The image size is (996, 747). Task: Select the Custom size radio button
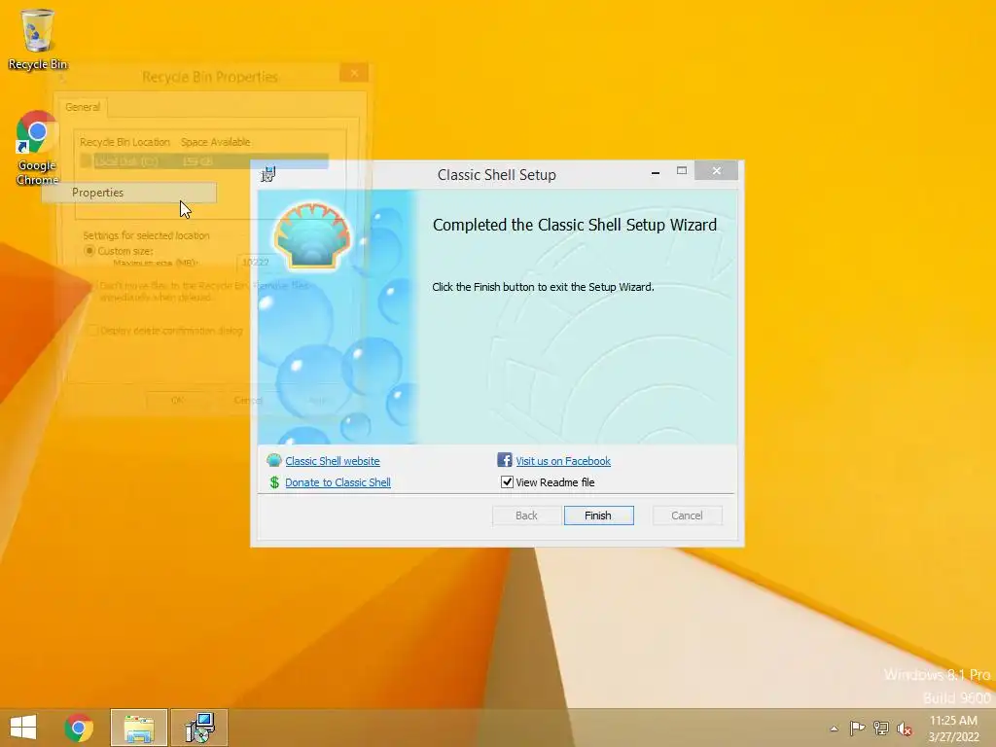pyautogui.click(x=89, y=251)
